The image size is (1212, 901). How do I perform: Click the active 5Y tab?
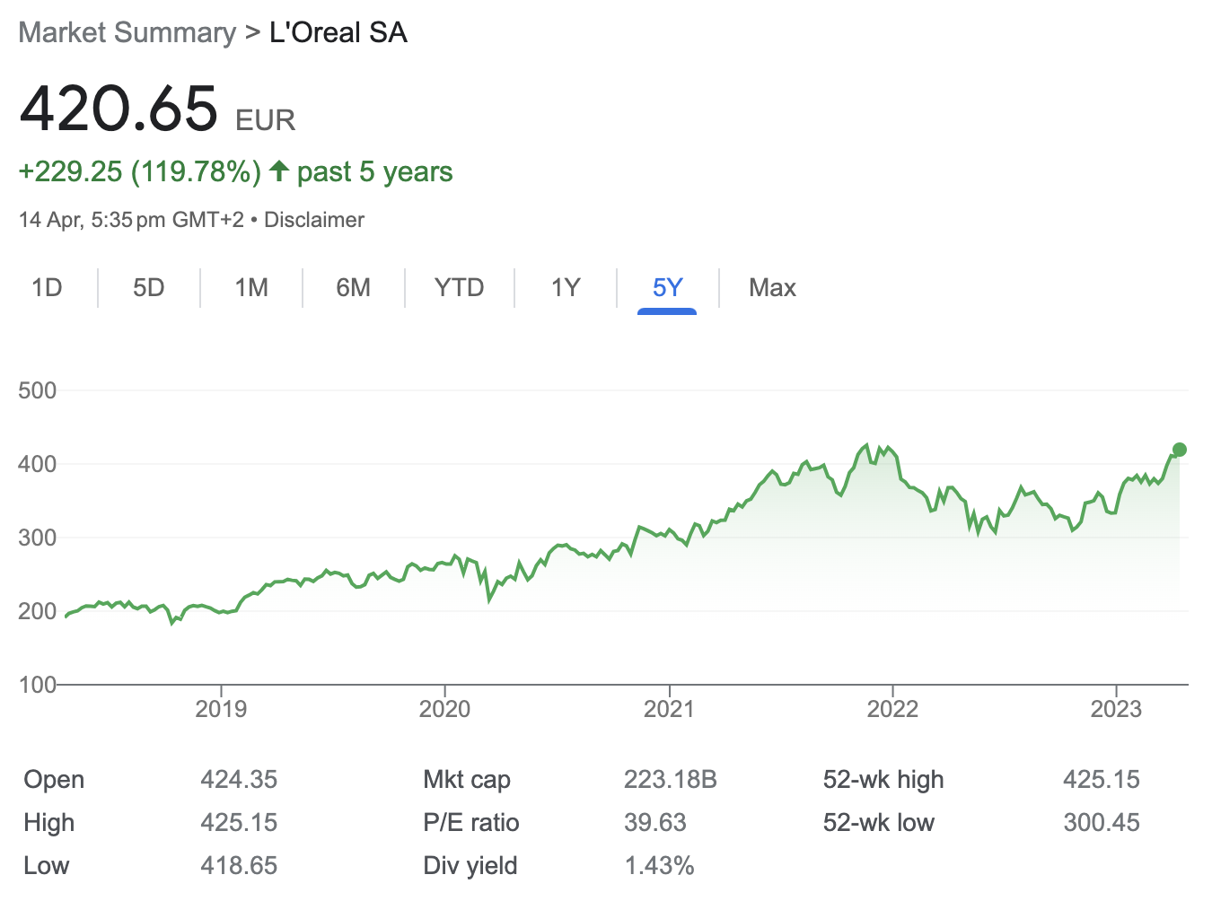point(667,288)
